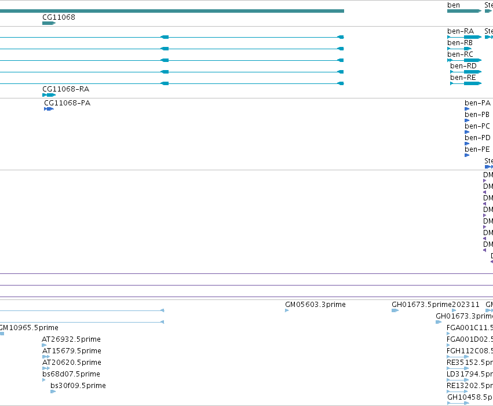
Task: Click the RE13202 EST label
Action: coord(470,386)
